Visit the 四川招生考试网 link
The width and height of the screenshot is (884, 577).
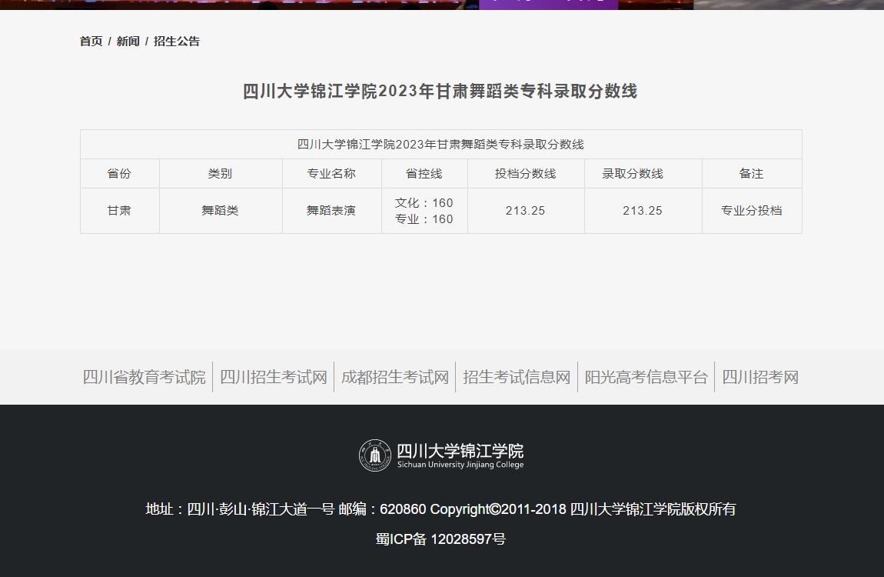[x=274, y=377]
